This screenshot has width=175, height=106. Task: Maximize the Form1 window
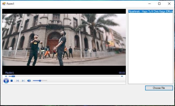pyautogui.click(x=159, y=4)
